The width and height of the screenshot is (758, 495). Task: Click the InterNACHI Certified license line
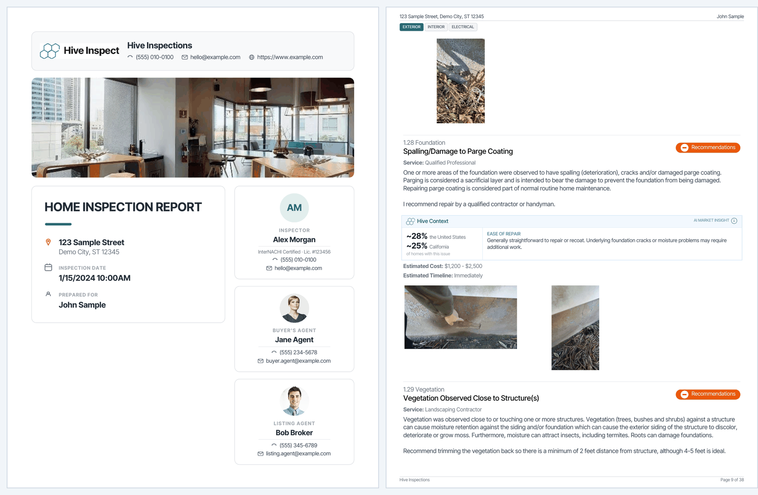pyautogui.click(x=294, y=252)
